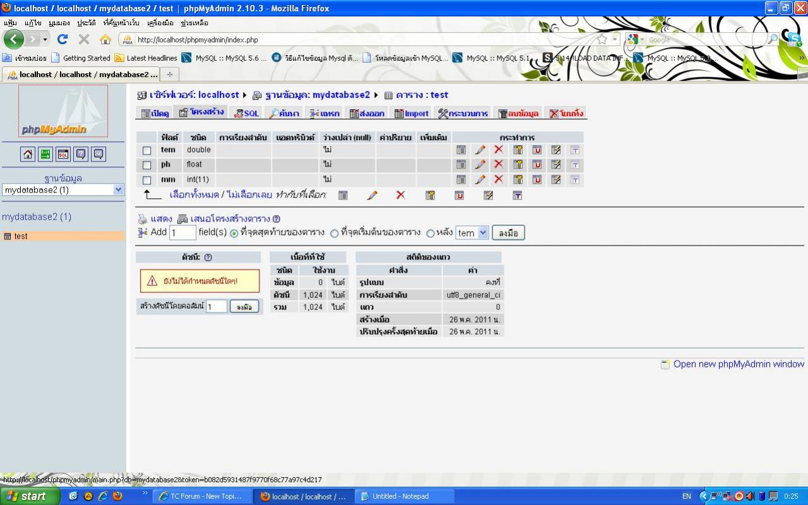808x505 pixels.
Task: Open the test table in sidebar
Action: pos(21,236)
